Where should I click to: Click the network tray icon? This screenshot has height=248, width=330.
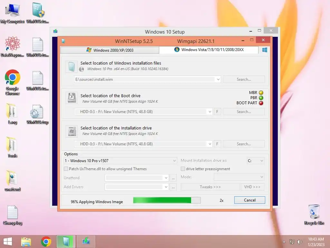pyautogui.click(x=292, y=242)
